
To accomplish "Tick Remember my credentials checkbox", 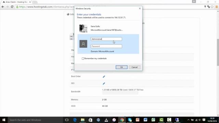I will point(83,58).
